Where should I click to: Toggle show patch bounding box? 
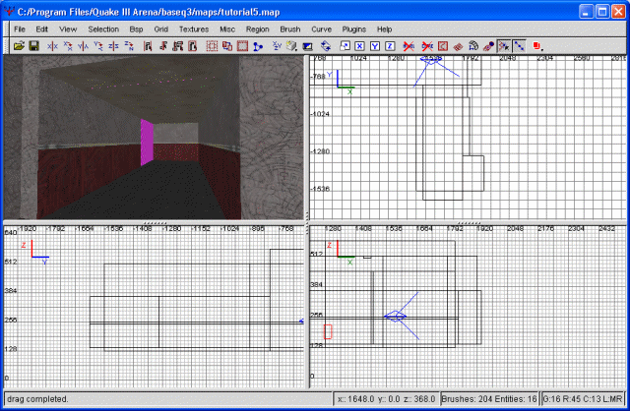pos(443,46)
